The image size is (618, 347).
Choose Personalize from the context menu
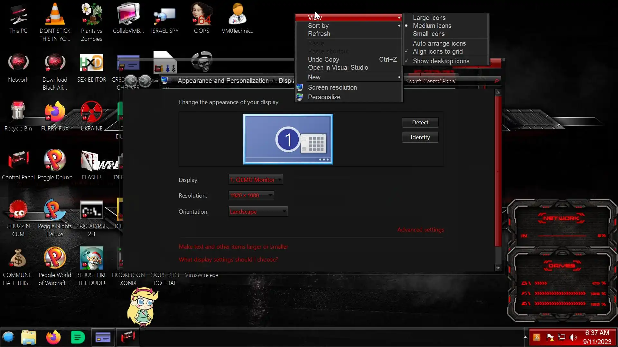coord(324,97)
